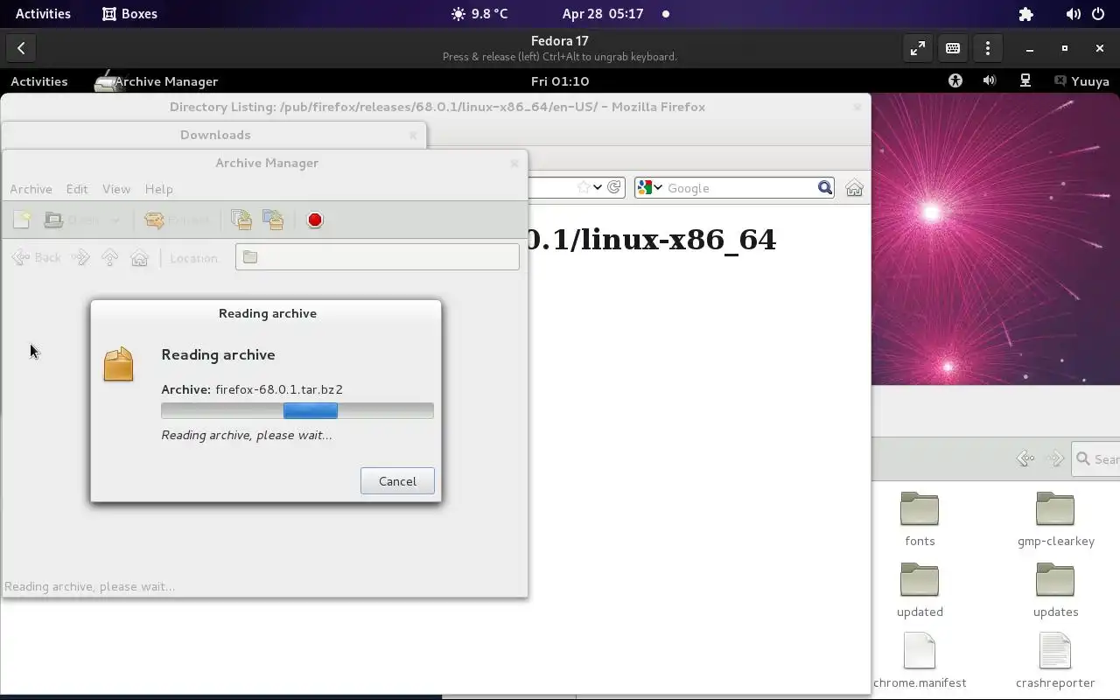1120x700 pixels.
Task: Click the file manager search box
Action: [x=1096, y=458]
